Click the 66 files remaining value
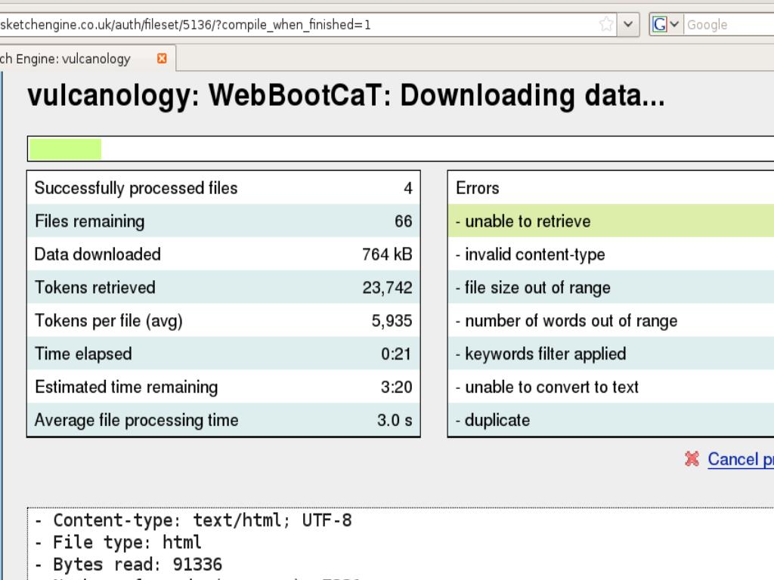This screenshot has height=580, width=774. pyautogui.click(x=404, y=221)
